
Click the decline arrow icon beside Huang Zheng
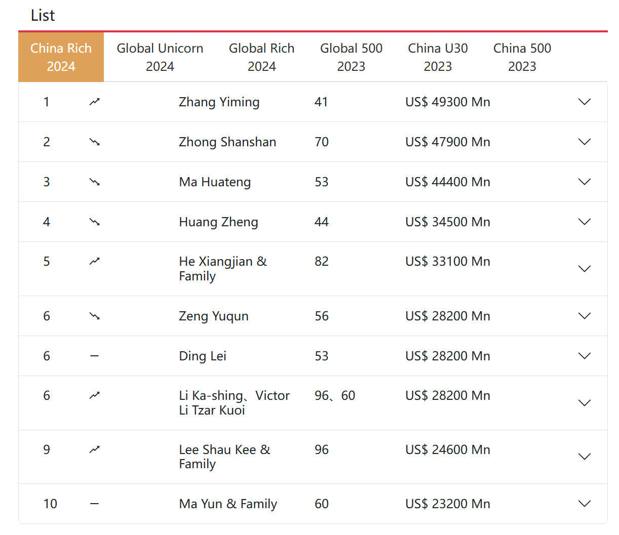click(94, 222)
